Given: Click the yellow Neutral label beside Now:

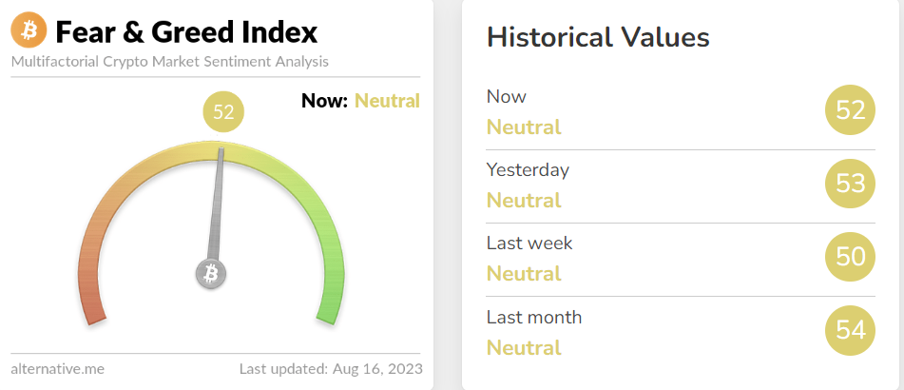Looking at the screenshot, I should (x=387, y=101).
